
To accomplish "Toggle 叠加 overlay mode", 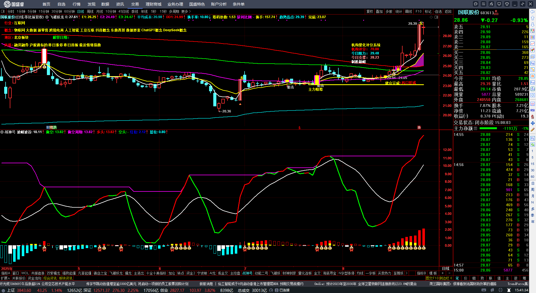I will click(x=379, y=11).
